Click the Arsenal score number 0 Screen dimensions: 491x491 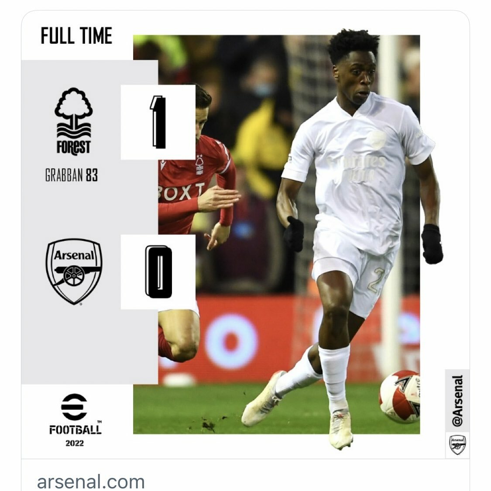[158, 271]
